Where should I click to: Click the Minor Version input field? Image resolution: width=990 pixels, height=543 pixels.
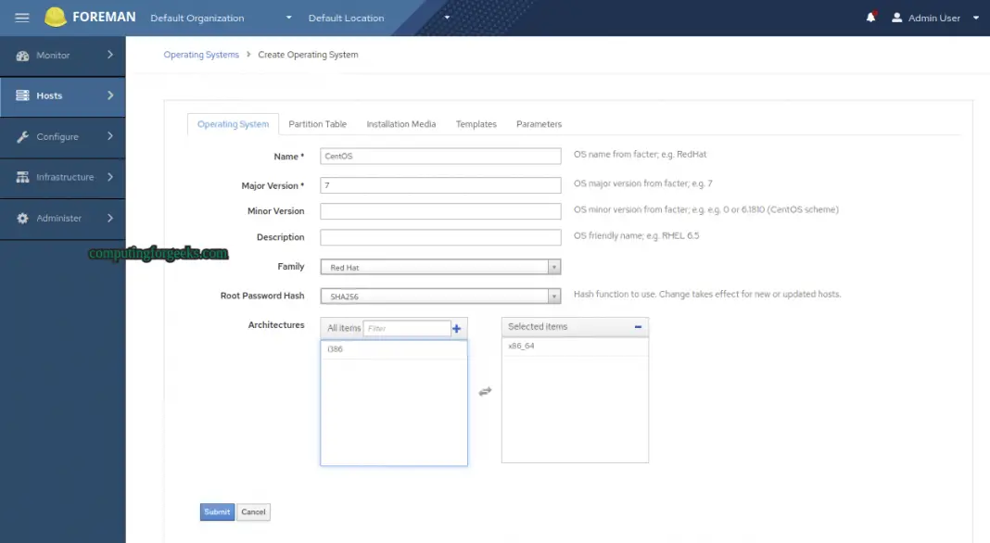click(x=440, y=210)
